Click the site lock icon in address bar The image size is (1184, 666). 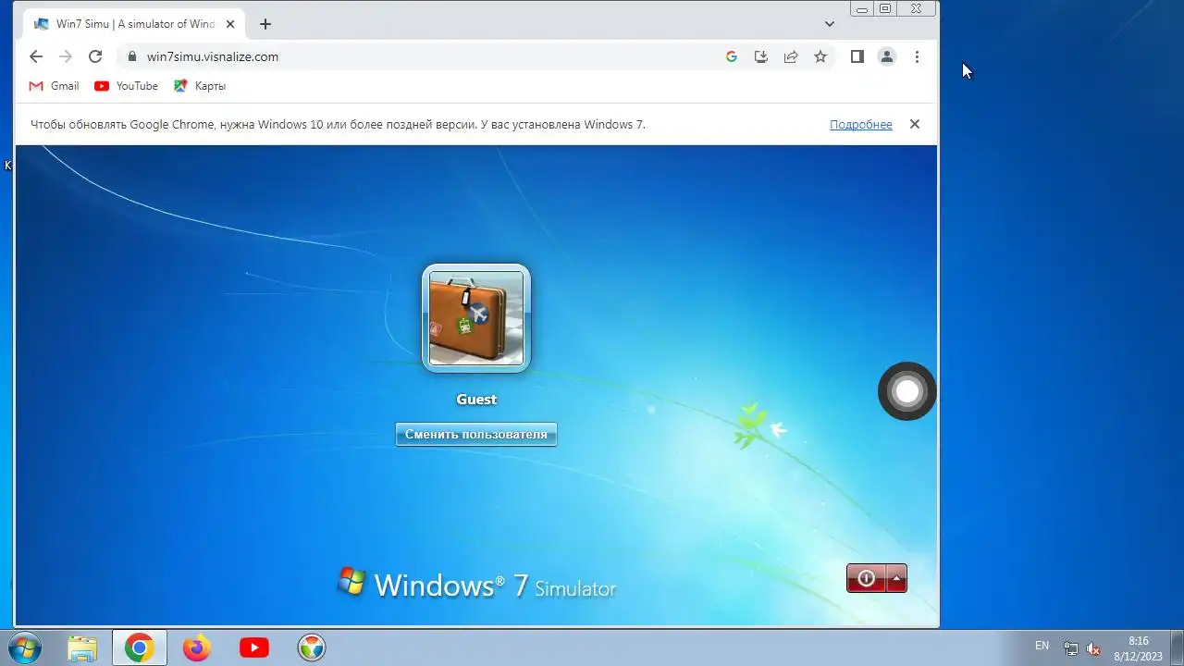(132, 56)
